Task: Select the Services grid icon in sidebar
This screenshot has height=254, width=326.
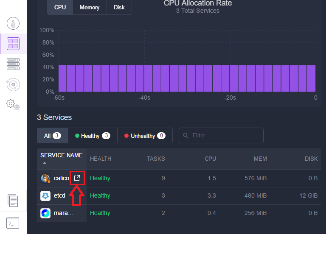Action: (13, 44)
